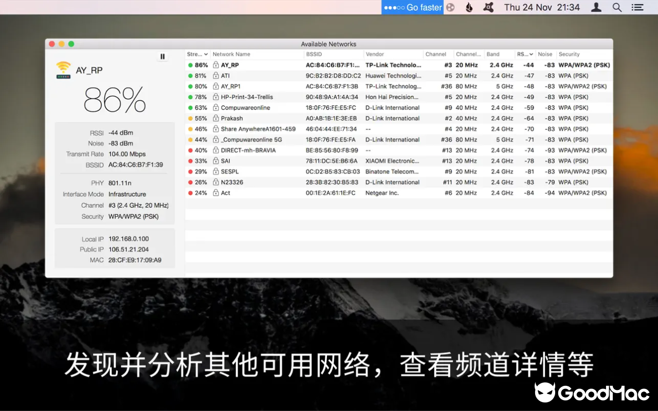Click the menu bar icon right of the flame

click(x=489, y=7)
